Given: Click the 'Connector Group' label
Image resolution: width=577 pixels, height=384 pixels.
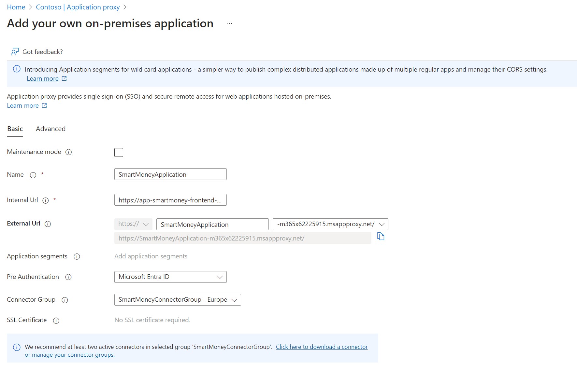Looking at the screenshot, I should click(x=31, y=299).
